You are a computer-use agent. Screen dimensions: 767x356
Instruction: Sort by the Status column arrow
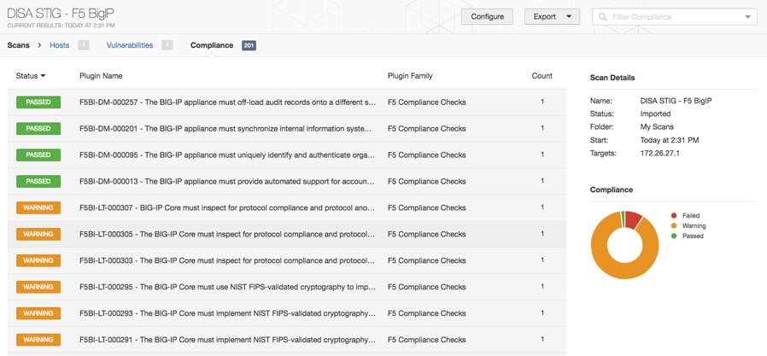(x=43, y=76)
